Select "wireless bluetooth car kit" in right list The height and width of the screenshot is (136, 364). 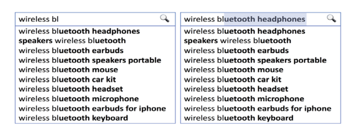coord(233,79)
